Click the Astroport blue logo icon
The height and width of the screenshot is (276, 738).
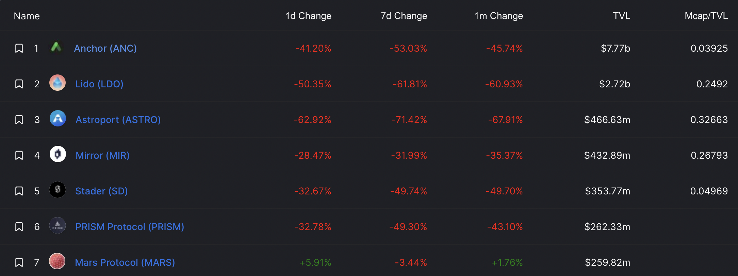tap(58, 119)
